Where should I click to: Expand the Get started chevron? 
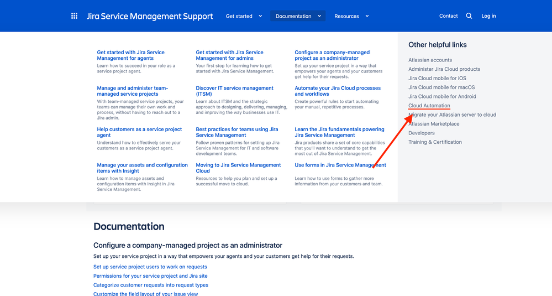click(x=260, y=16)
